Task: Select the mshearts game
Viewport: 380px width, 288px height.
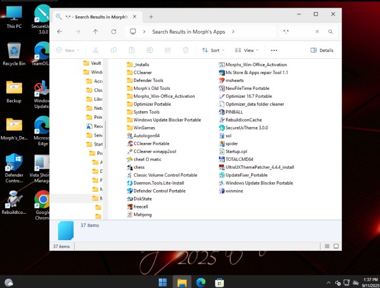Action: pos(231,80)
